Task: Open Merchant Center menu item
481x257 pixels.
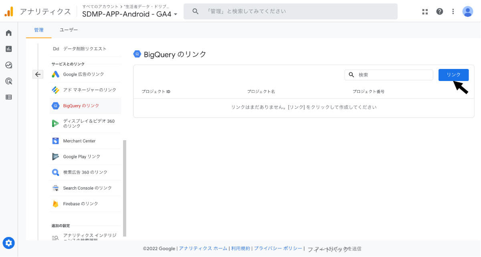Action: 85,141
